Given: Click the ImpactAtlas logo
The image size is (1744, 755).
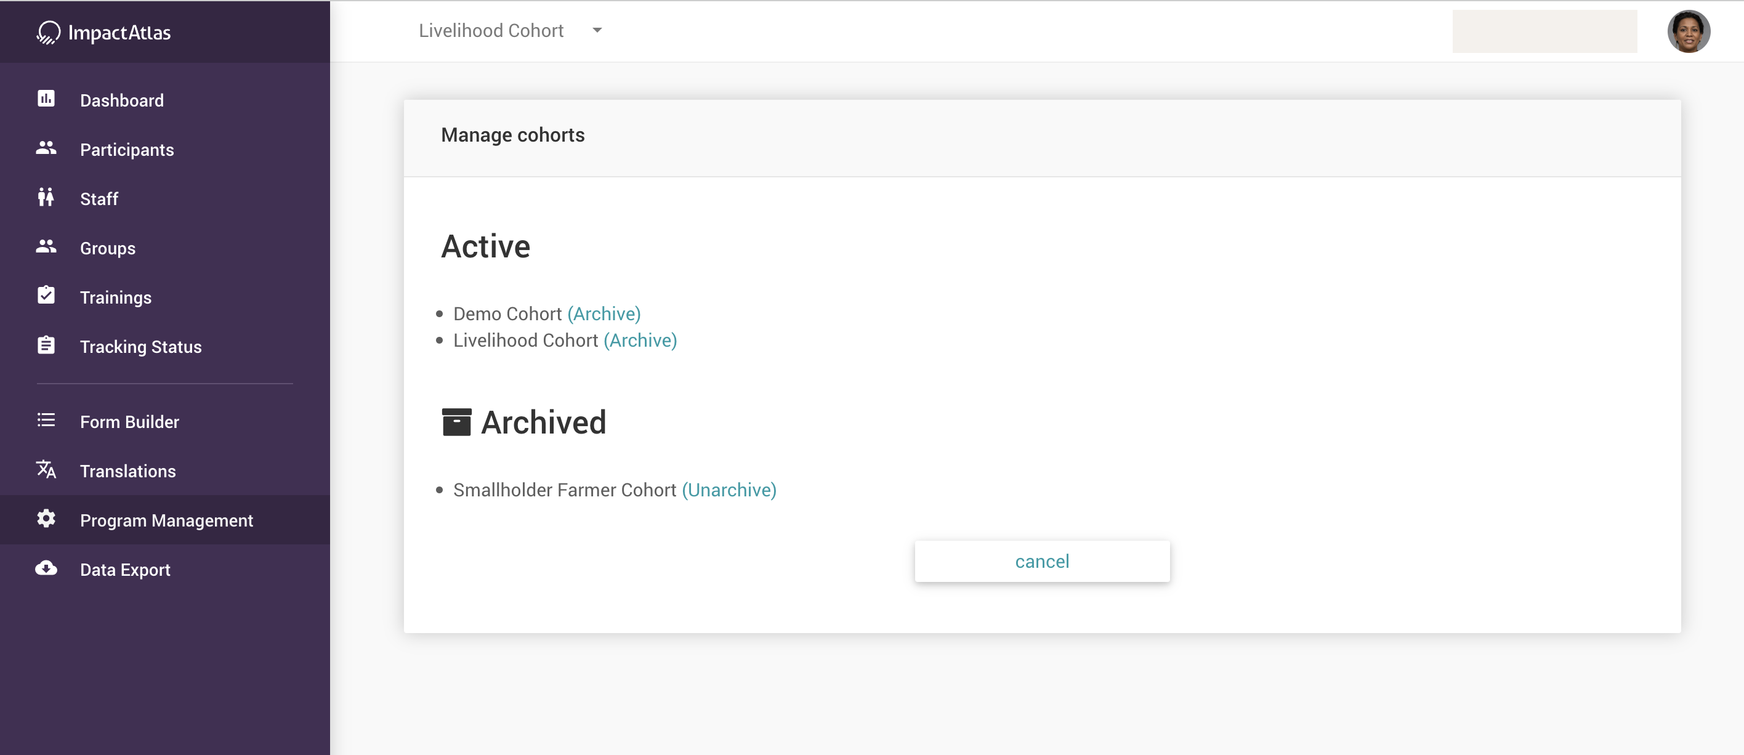Looking at the screenshot, I should [x=103, y=32].
